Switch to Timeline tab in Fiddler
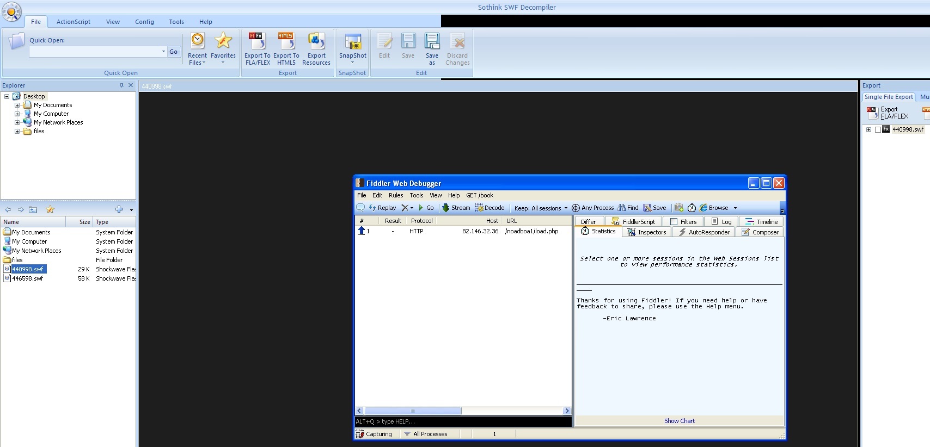This screenshot has height=447, width=930. coord(761,222)
